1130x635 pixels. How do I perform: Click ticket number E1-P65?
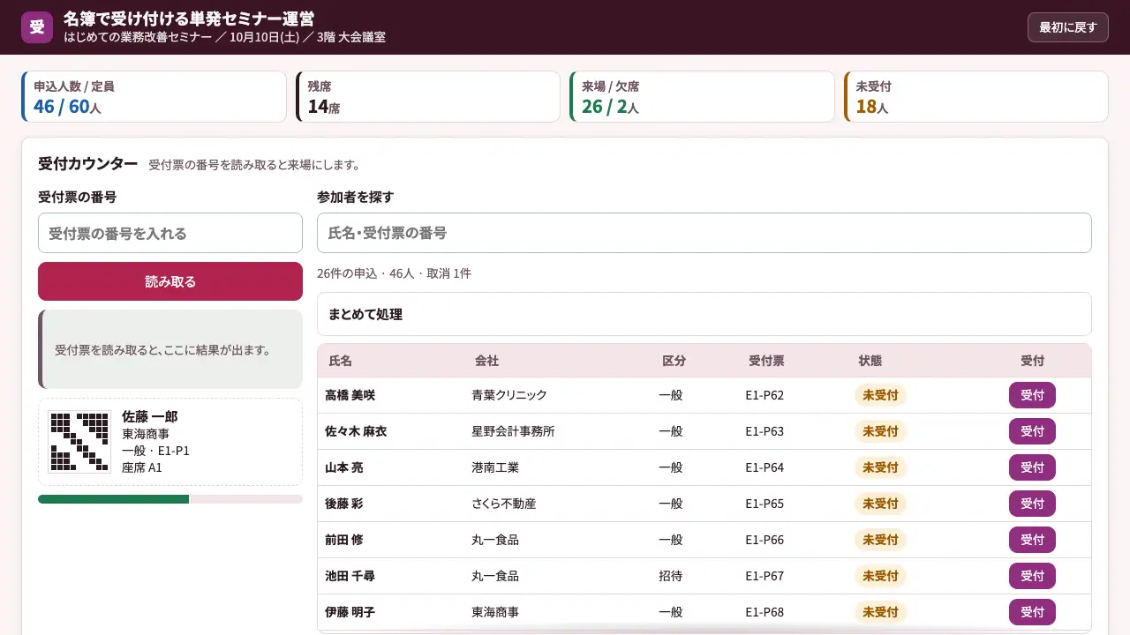click(x=765, y=504)
